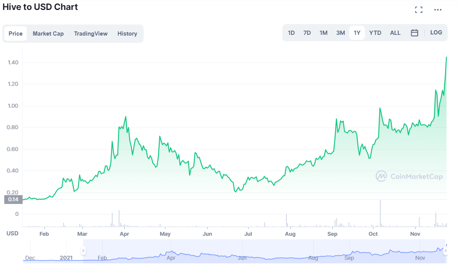Click the USD axis label

[12, 233]
